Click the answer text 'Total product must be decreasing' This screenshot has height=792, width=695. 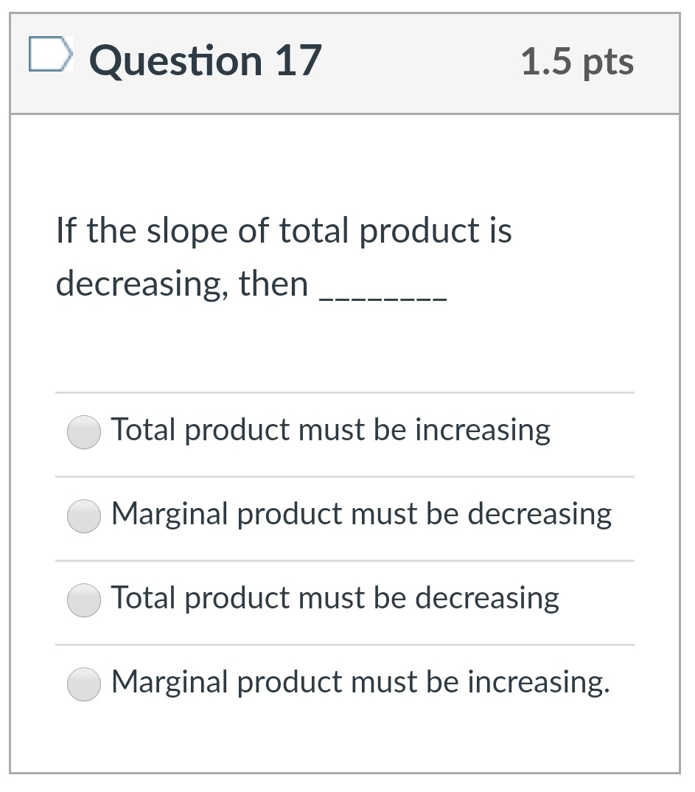click(x=335, y=597)
